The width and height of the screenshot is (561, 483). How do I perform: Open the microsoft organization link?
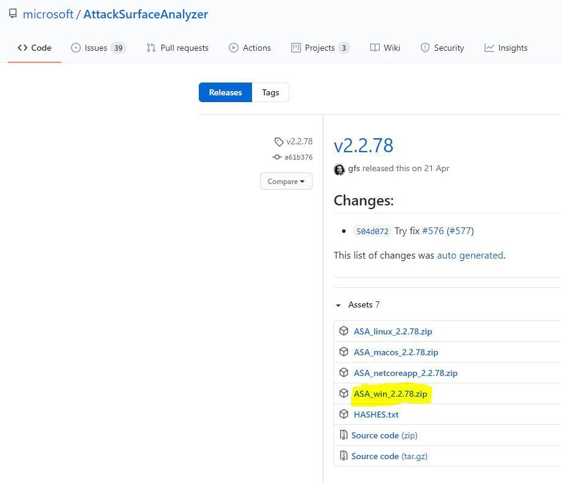tap(48, 14)
